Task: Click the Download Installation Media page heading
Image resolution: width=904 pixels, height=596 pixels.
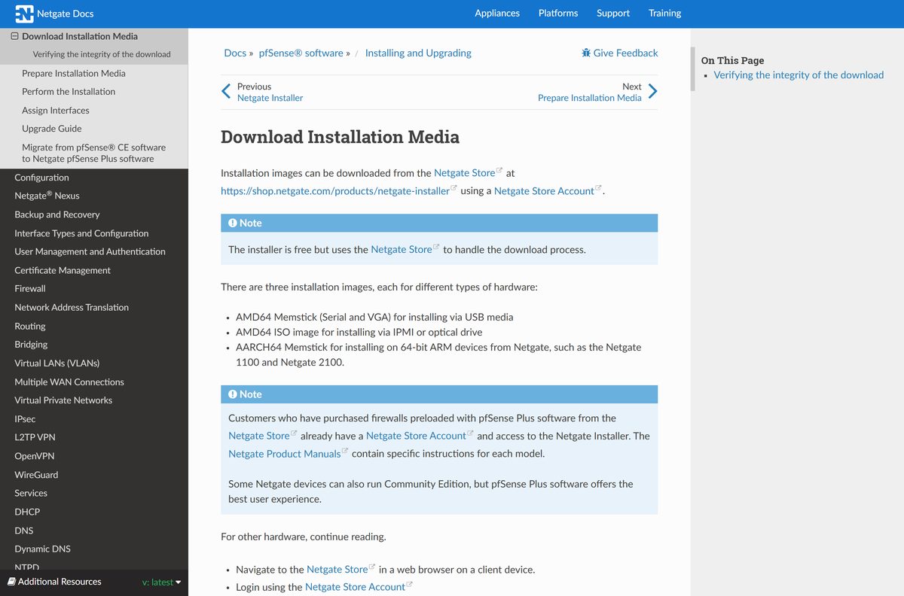Action: [340, 137]
